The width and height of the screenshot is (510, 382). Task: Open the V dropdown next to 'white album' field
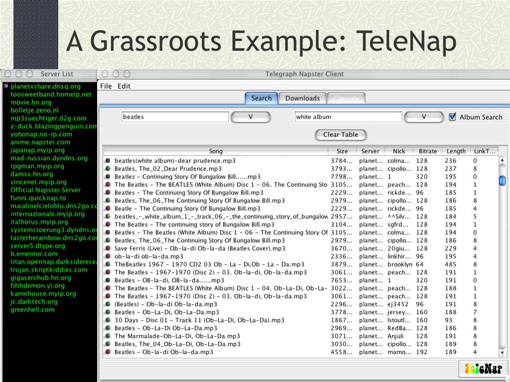pyautogui.click(x=424, y=117)
